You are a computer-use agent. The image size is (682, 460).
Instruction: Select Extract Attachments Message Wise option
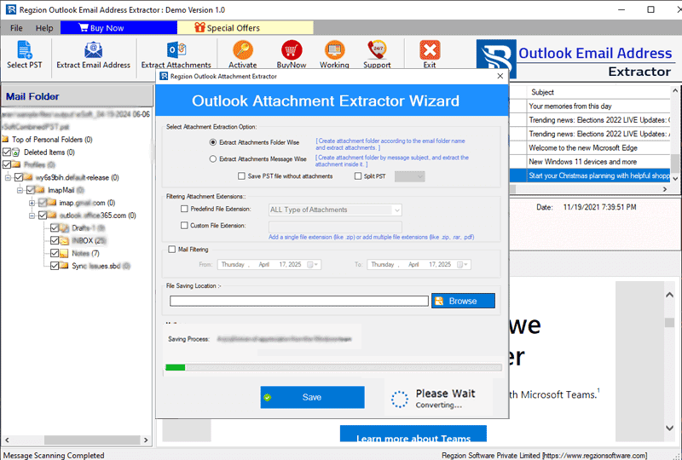click(212, 159)
